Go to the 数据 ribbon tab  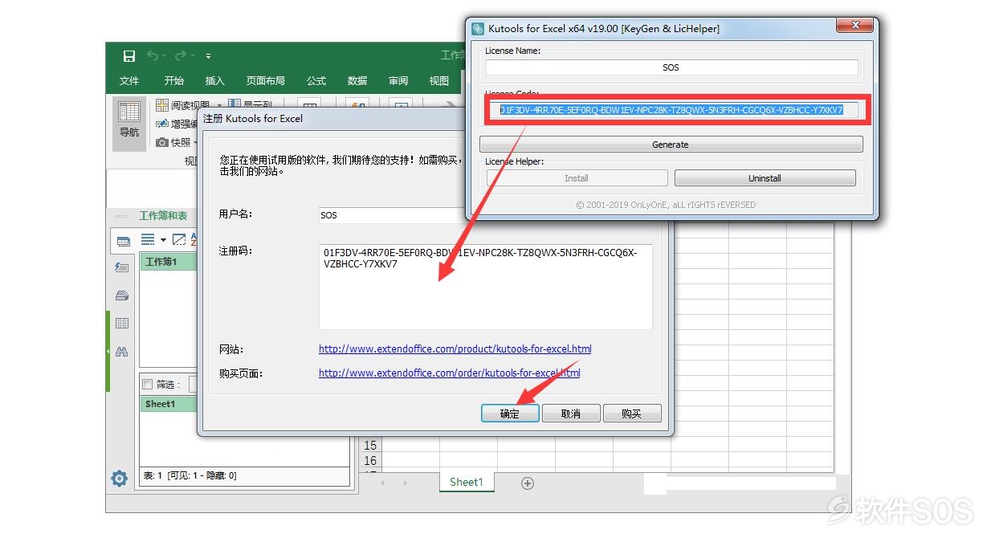[x=357, y=81]
